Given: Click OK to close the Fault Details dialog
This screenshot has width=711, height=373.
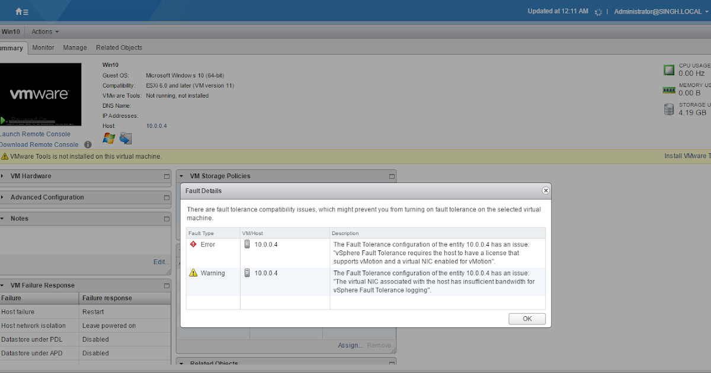Looking at the screenshot, I should click(x=527, y=319).
